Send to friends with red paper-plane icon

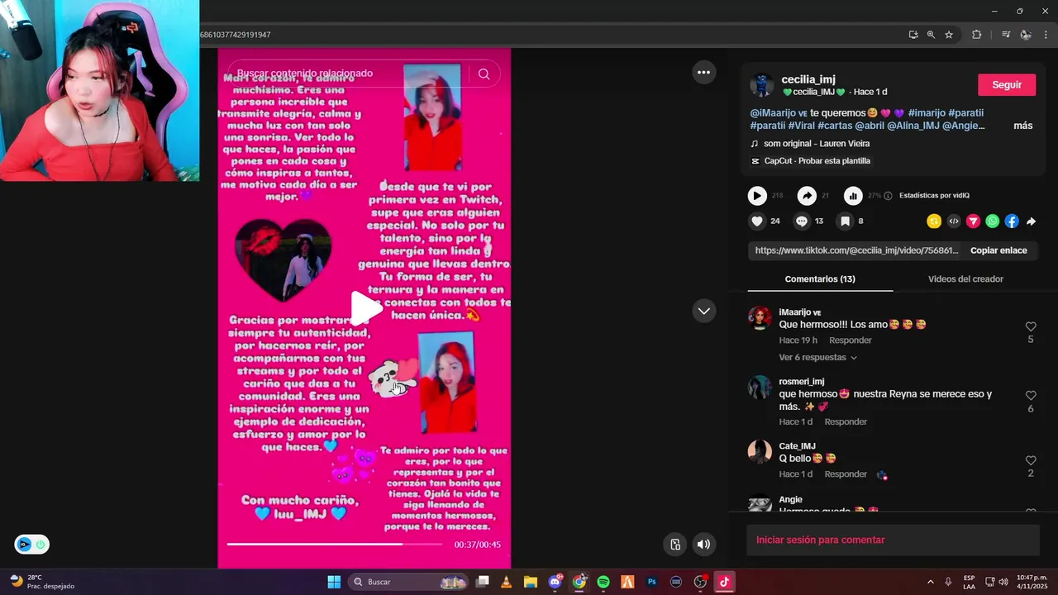(x=973, y=221)
